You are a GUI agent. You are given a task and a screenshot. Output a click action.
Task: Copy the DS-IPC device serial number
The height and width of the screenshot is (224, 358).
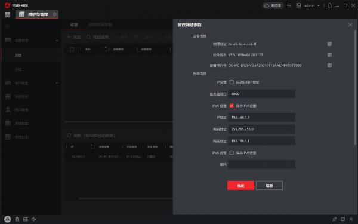pyautogui.click(x=329, y=65)
